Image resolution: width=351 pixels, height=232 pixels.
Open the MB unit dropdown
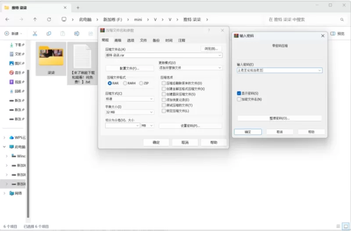[151, 125]
